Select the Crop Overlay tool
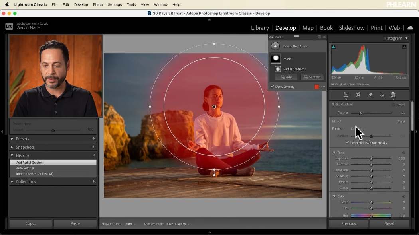This screenshot has height=235, width=419. click(x=358, y=95)
